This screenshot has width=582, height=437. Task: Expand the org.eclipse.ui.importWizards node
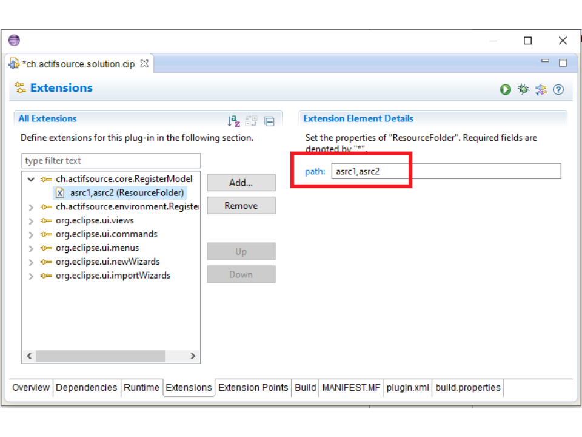31,276
